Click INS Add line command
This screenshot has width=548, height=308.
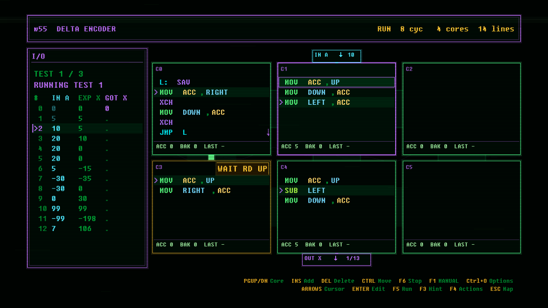coord(303,281)
